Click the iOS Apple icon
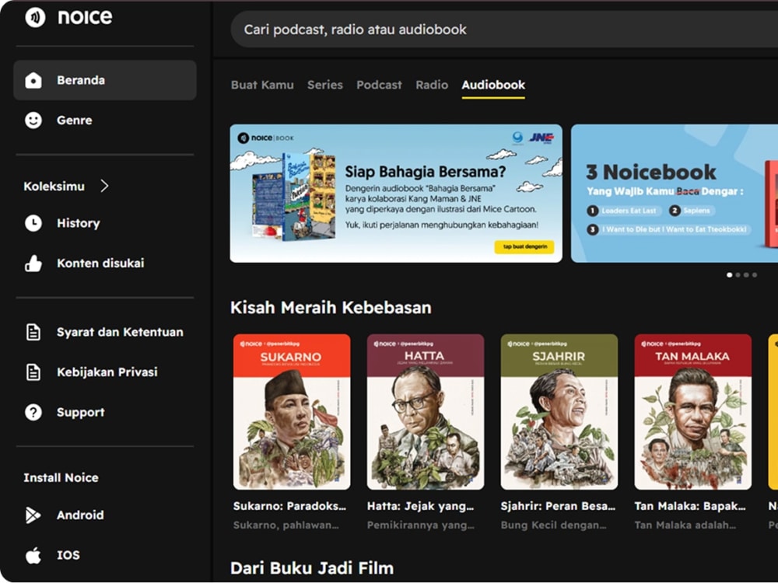 (33, 555)
